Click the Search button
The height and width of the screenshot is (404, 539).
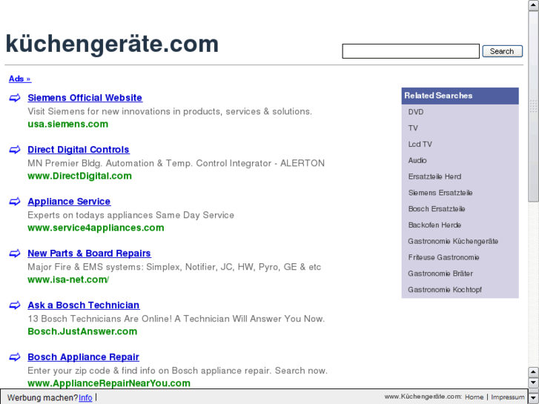(x=502, y=51)
